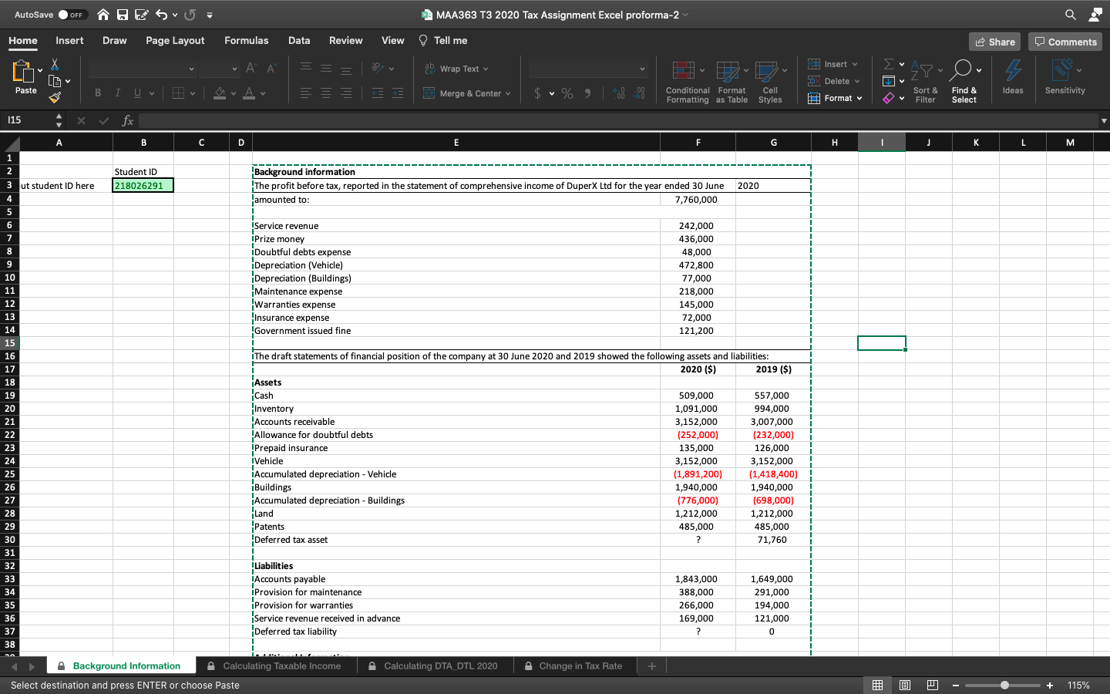This screenshot has width=1110, height=694.
Task: Click the Zoom out minus button
Action: pyautogui.click(x=955, y=685)
